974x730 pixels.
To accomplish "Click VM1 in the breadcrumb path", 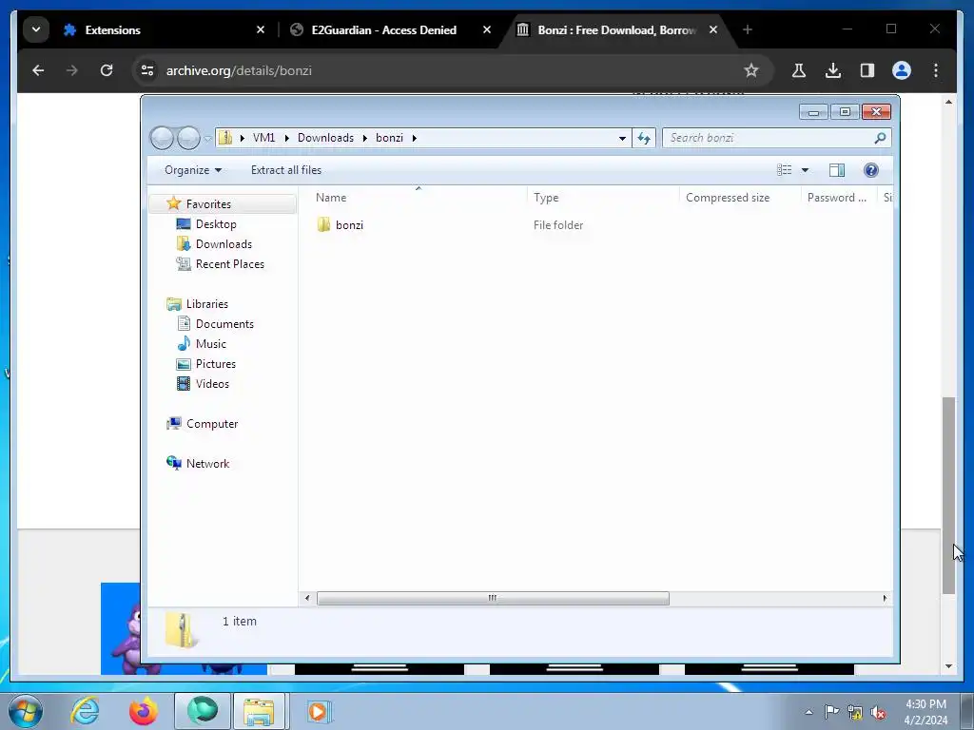I will [264, 138].
